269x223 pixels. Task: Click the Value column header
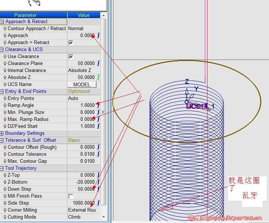84,15
